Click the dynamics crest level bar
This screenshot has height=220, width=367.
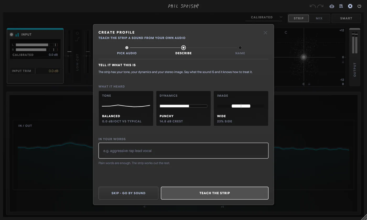[x=183, y=106]
